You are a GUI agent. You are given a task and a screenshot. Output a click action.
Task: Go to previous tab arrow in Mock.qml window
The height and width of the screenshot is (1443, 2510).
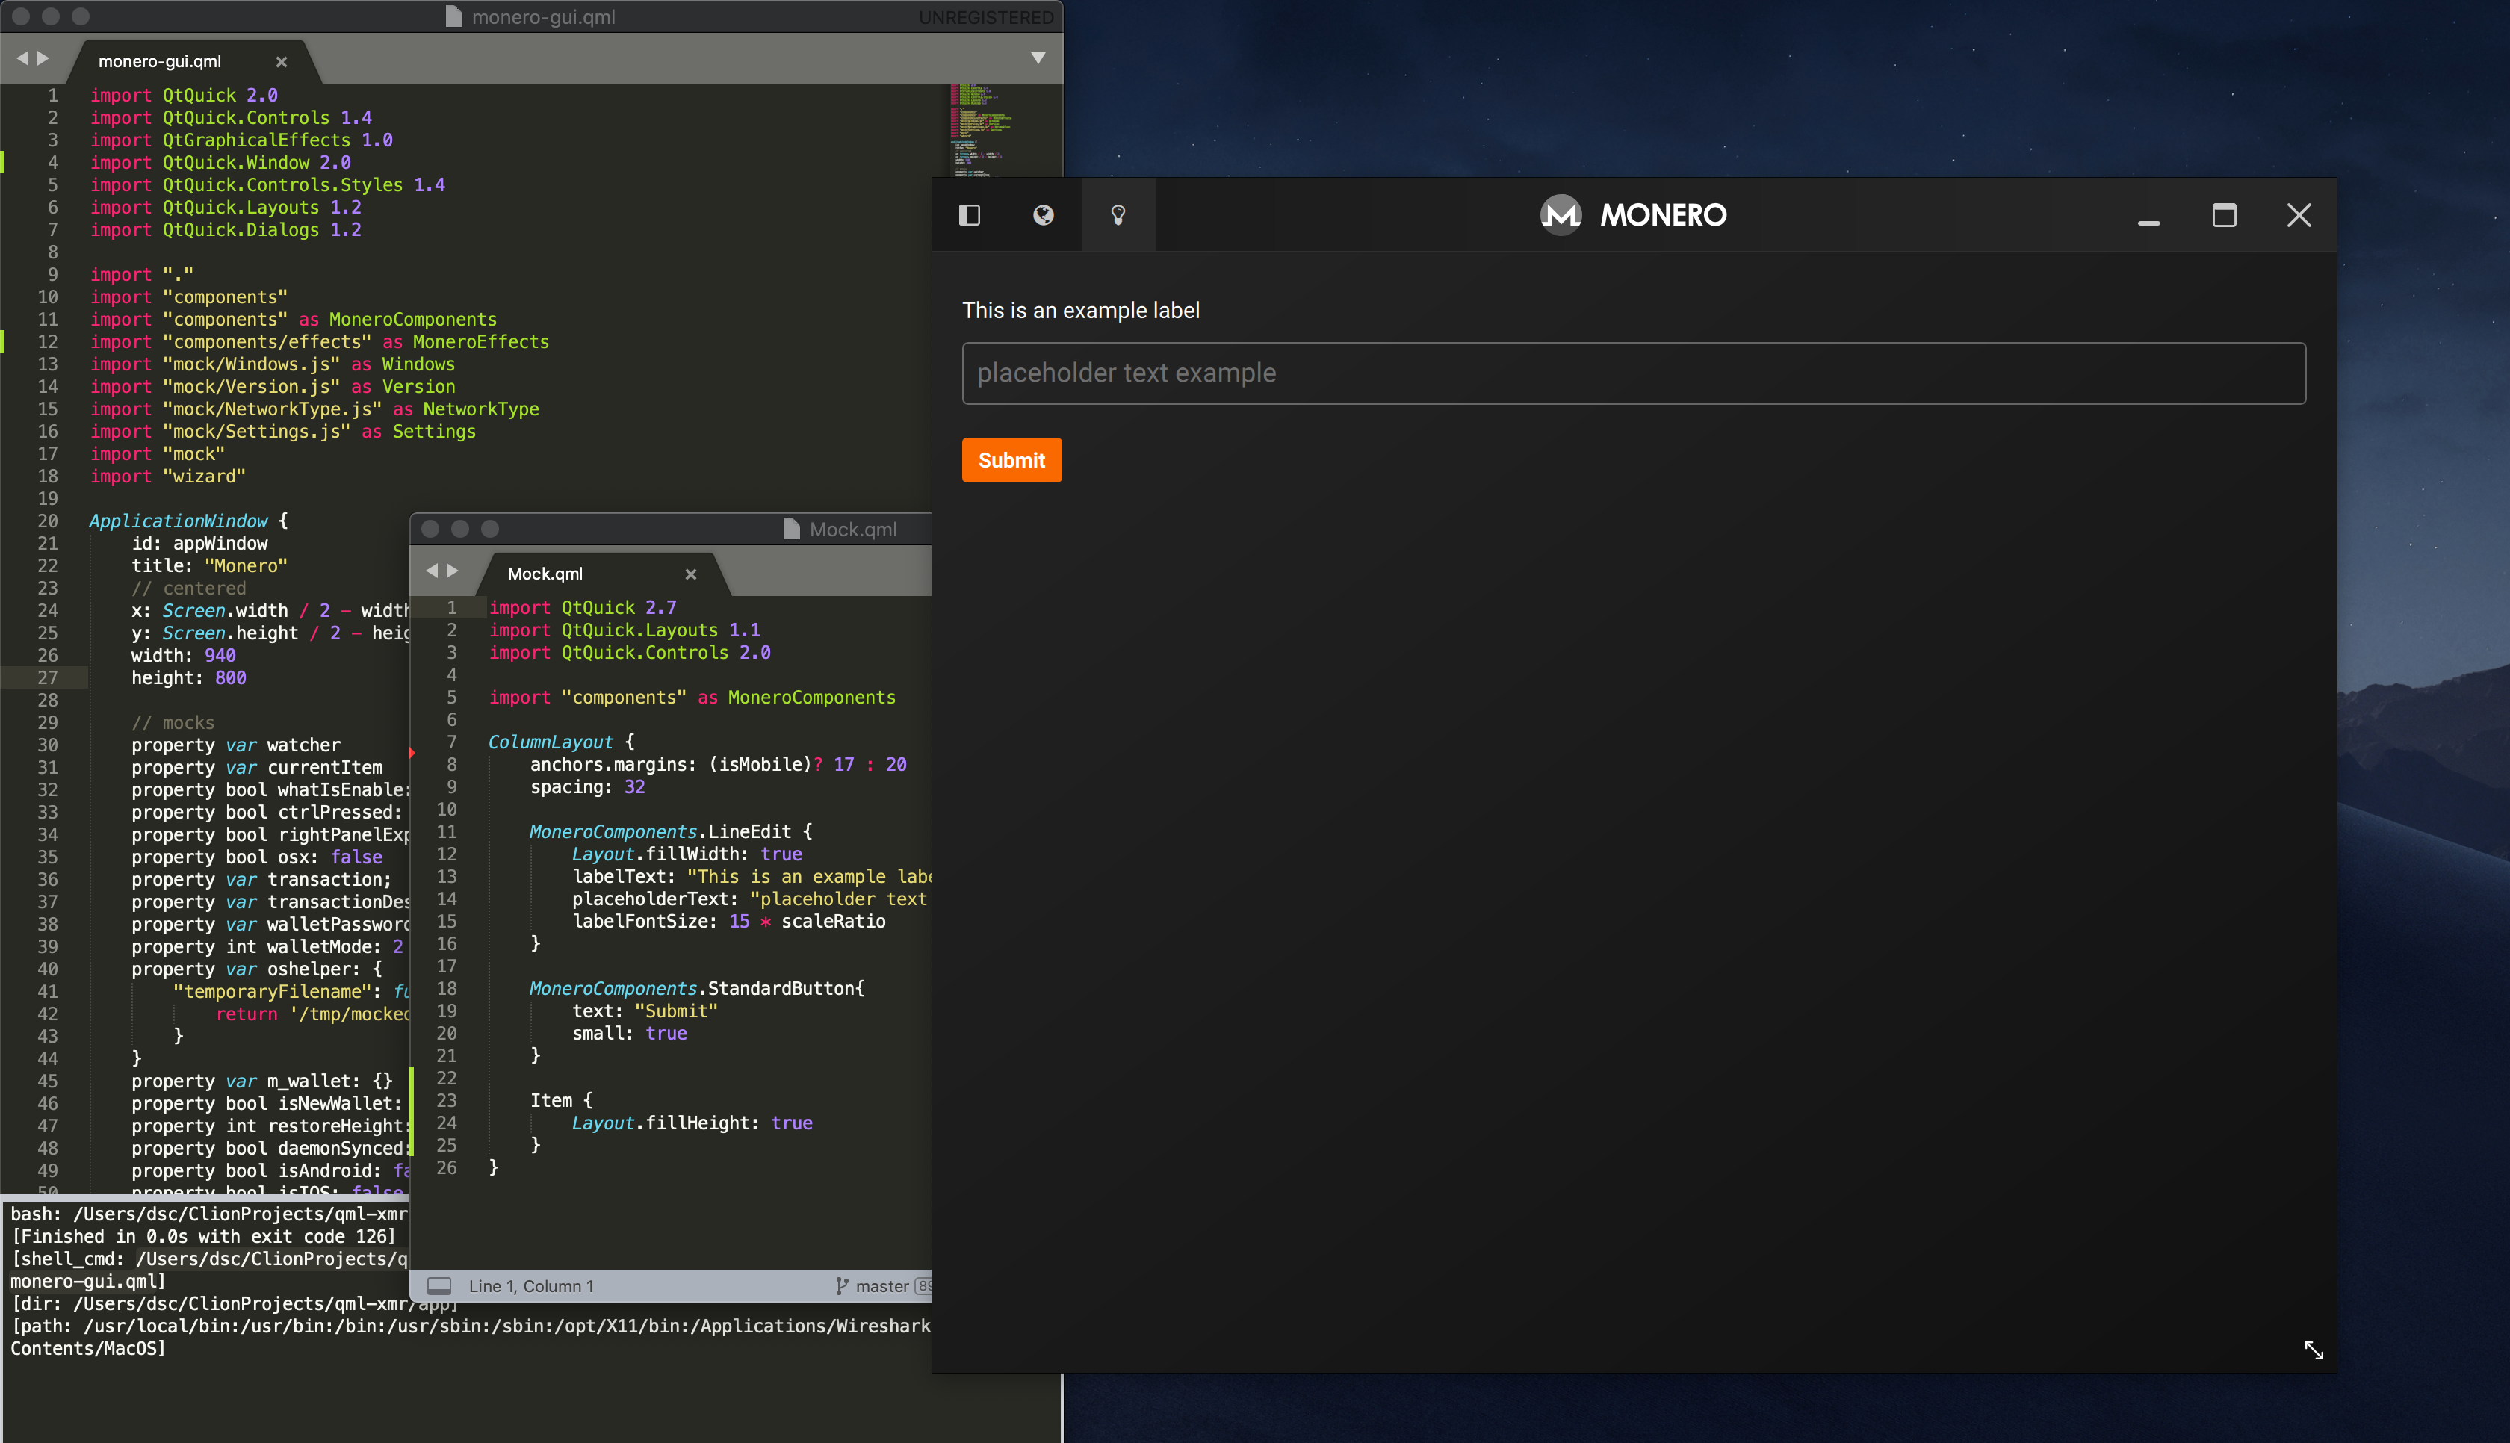(431, 571)
